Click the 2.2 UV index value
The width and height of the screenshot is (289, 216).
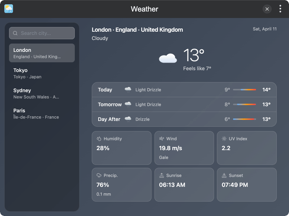click(226, 148)
